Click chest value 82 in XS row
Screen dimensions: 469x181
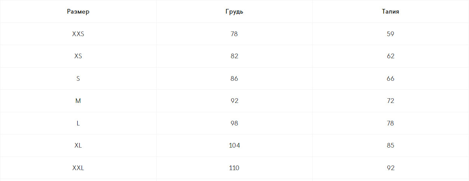pos(234,56)
